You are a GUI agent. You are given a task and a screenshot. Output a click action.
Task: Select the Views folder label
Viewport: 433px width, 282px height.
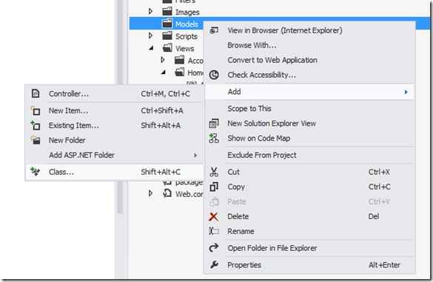click(x=185, y=49)
